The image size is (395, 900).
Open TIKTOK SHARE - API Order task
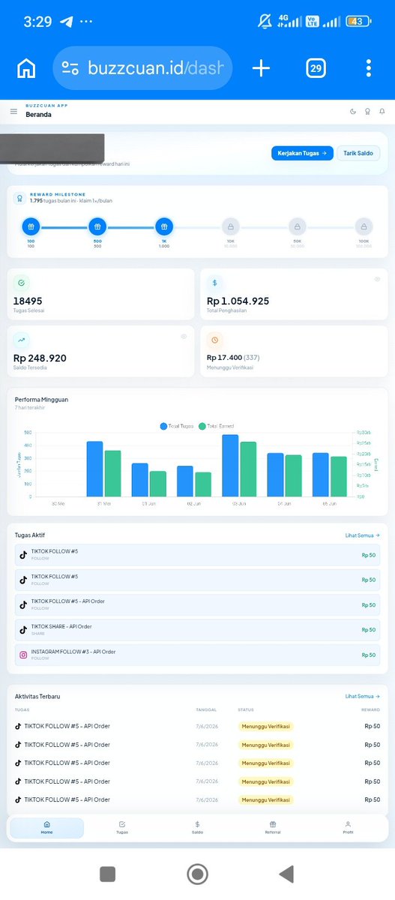[197, 630]
